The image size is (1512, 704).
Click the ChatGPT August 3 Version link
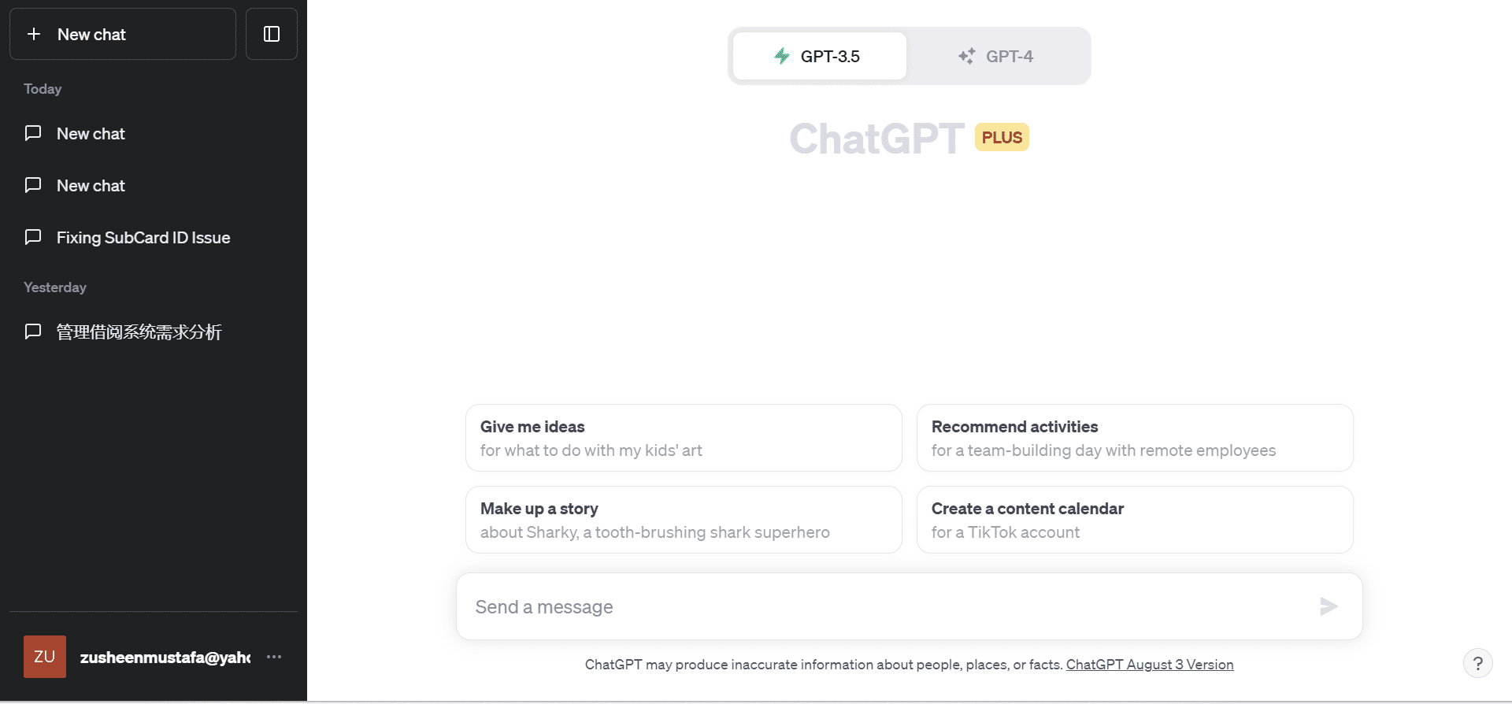(1149, 665)
